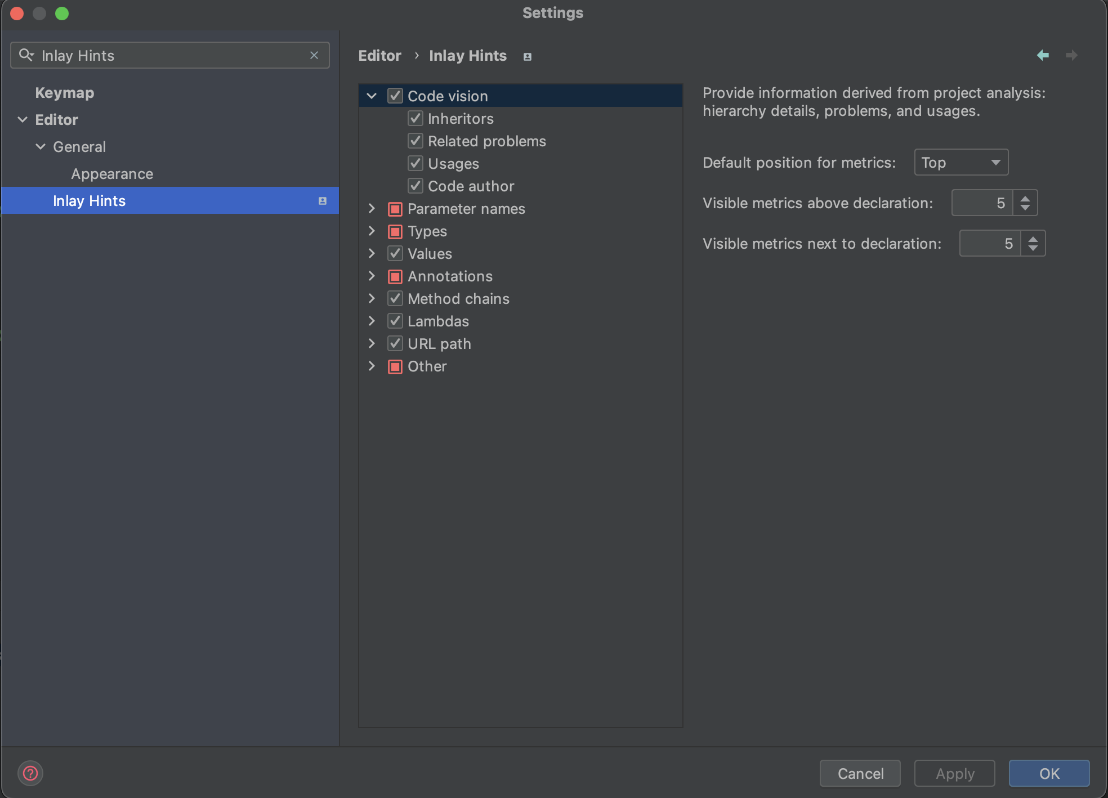Viewport: 1108px width, 798px height.
Task: Collapse the Code vision node
Action: (x=372, y=96)
